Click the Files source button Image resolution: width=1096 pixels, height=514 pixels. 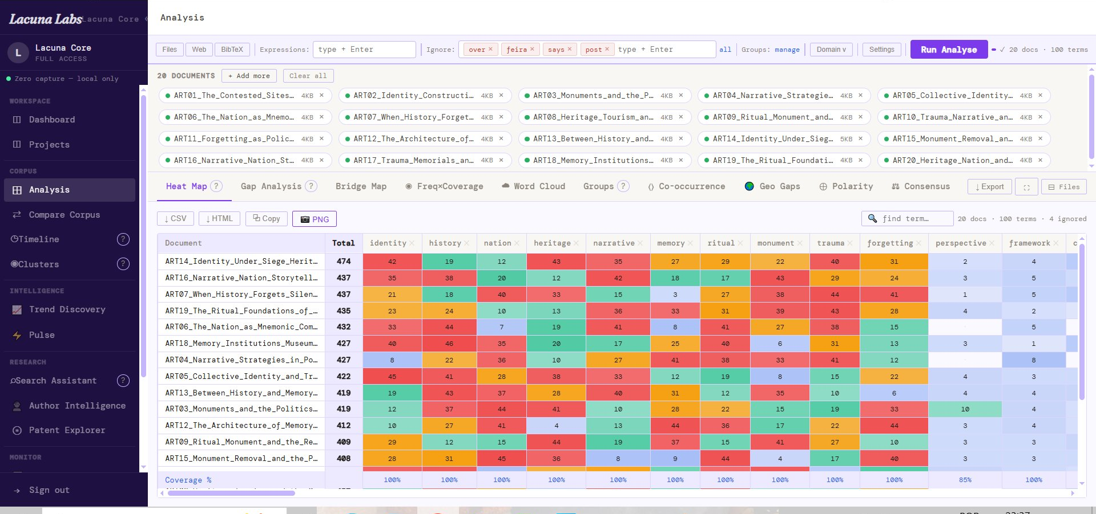[x=170, y=50]
